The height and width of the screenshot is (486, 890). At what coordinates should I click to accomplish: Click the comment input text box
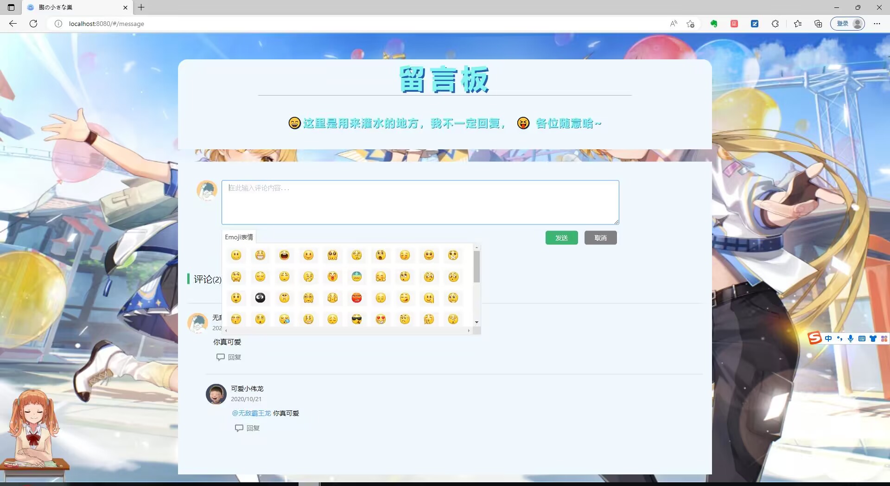[x=420, y=203]
